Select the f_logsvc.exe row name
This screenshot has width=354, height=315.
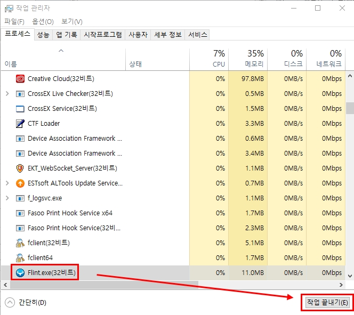(45, 198)
